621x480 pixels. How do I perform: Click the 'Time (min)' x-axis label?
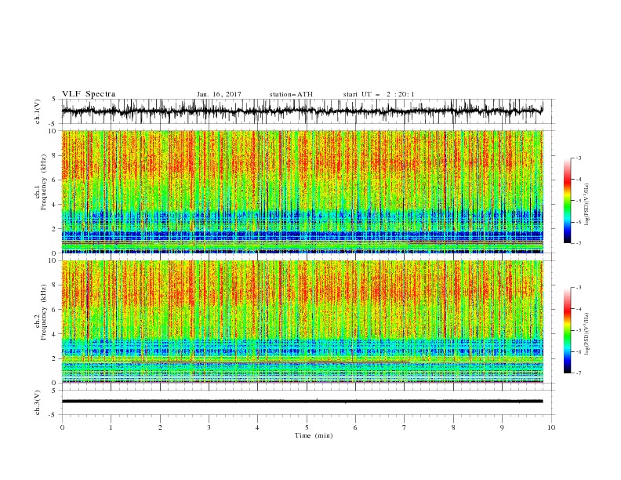314,435
